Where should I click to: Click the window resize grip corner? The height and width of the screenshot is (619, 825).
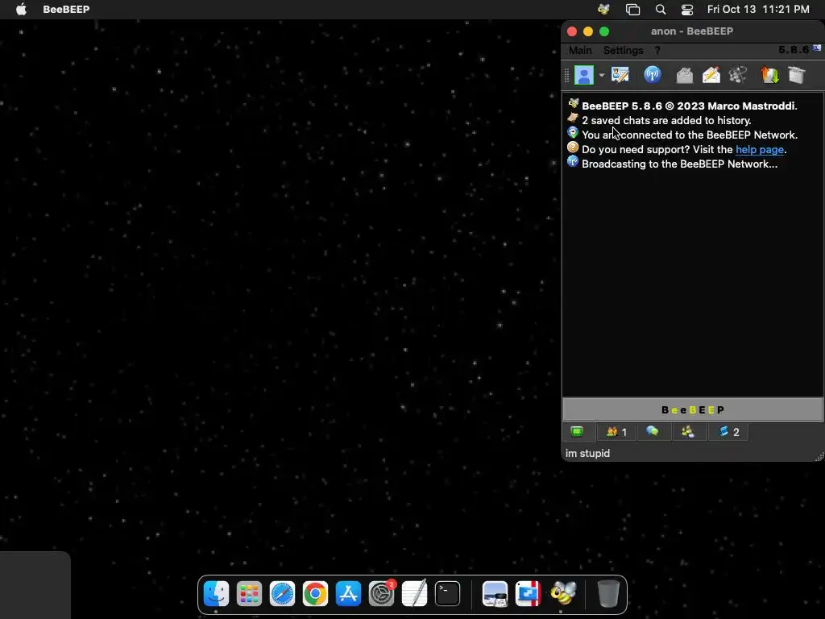[819, 456]
